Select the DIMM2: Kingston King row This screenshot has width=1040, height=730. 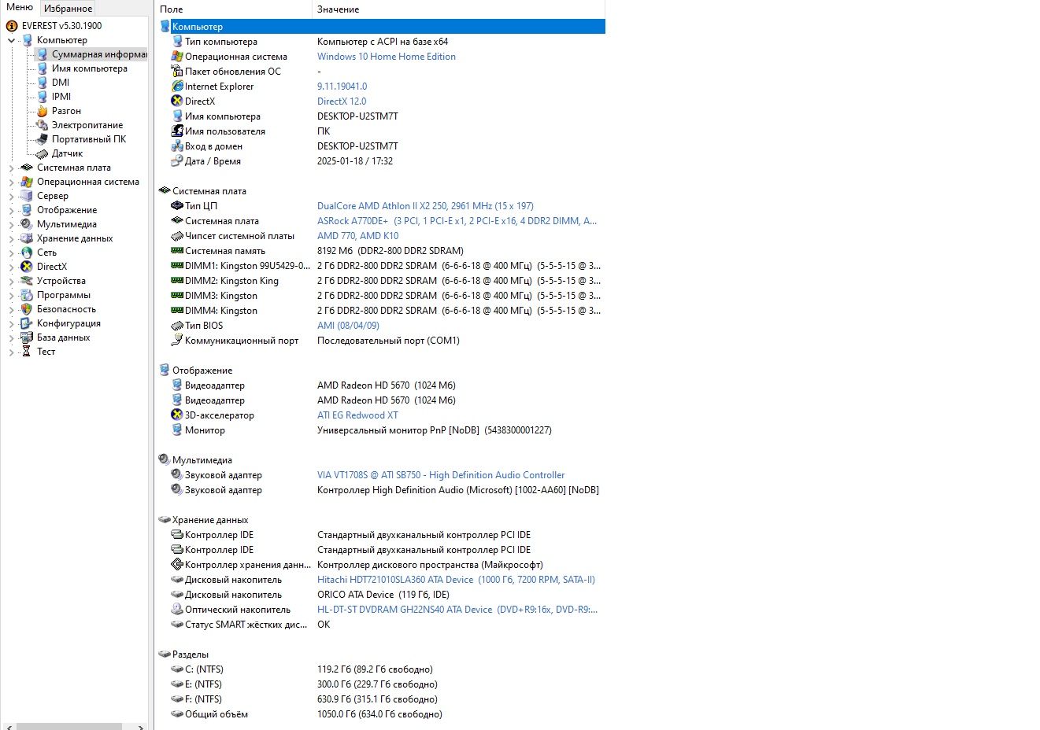click(x=382, y=281)
